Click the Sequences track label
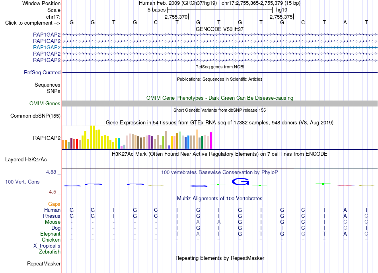The width and height of the screenshot is (378, 273). point(47,85)
